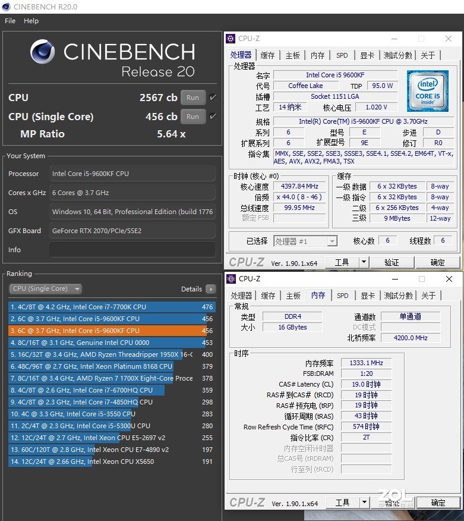Image resolution: width=464 pixels, height=521 pixels.
Task: Select 内存 tab in top CPU-Z window
Action: coord(318,55)
